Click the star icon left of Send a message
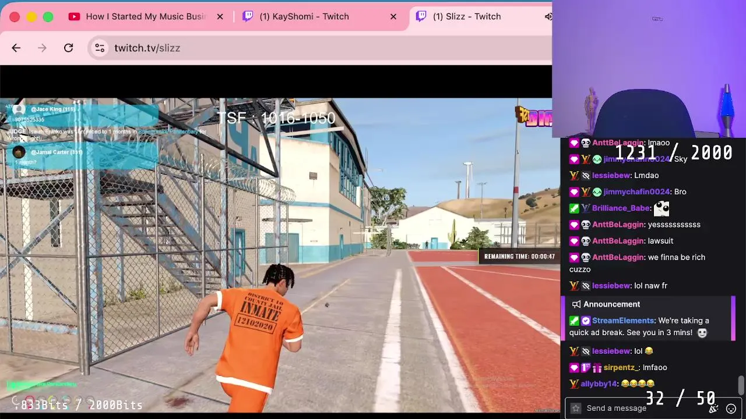The image size is (746, 419). point(576,408)
